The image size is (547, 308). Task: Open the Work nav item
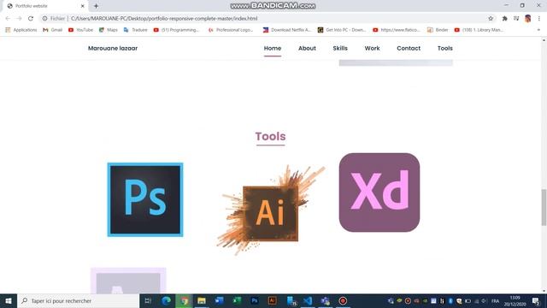tap(373, 48)
